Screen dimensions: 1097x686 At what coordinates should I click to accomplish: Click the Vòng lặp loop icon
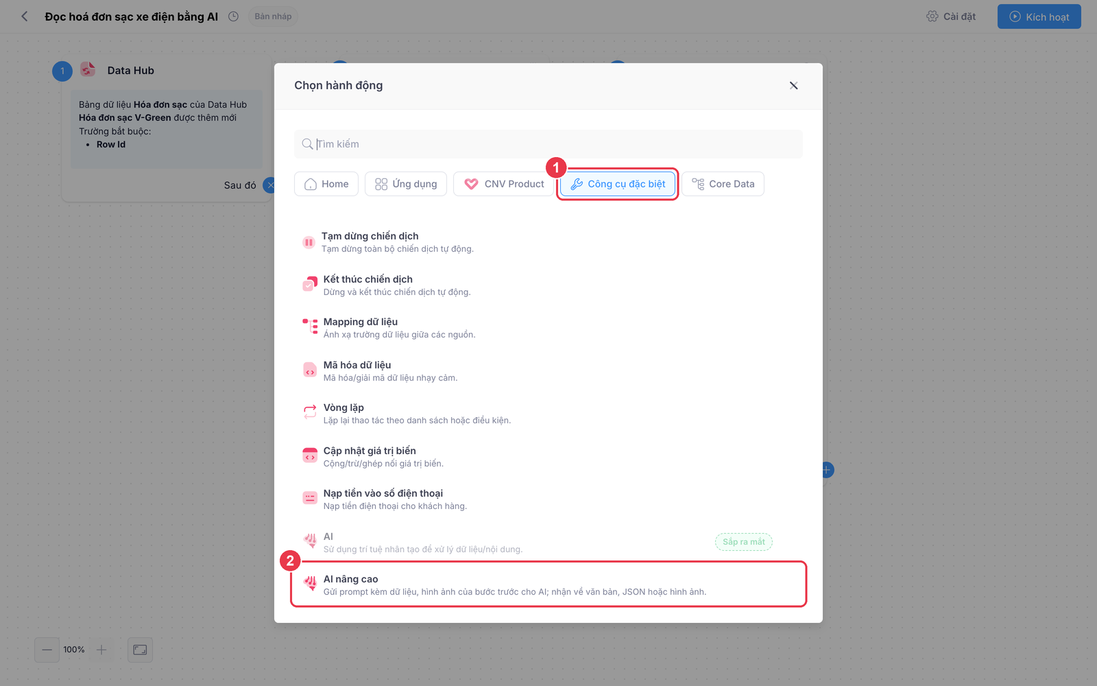(x=310, y=412)
